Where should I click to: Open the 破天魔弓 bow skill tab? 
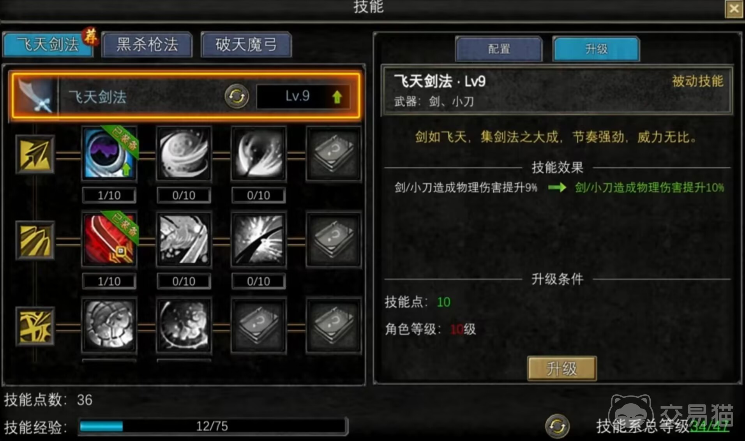[x=246, y=44]
